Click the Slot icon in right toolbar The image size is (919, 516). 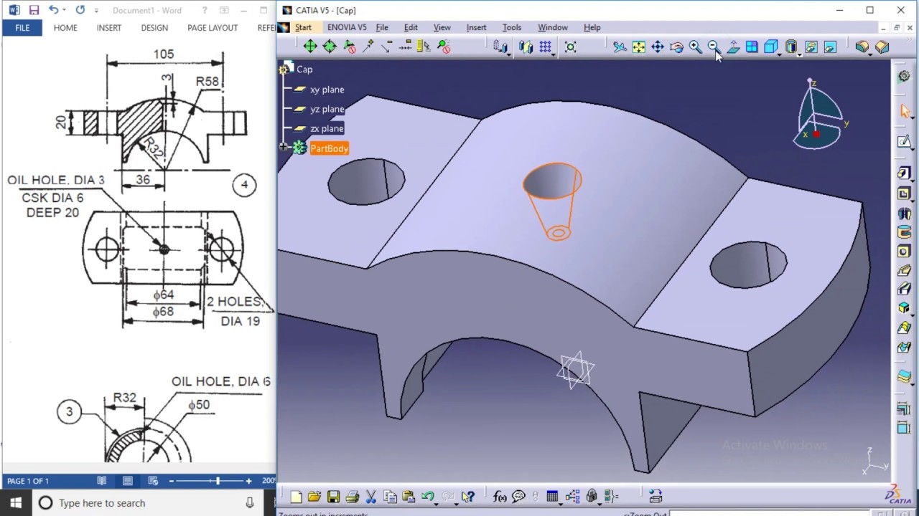[904, 290]
